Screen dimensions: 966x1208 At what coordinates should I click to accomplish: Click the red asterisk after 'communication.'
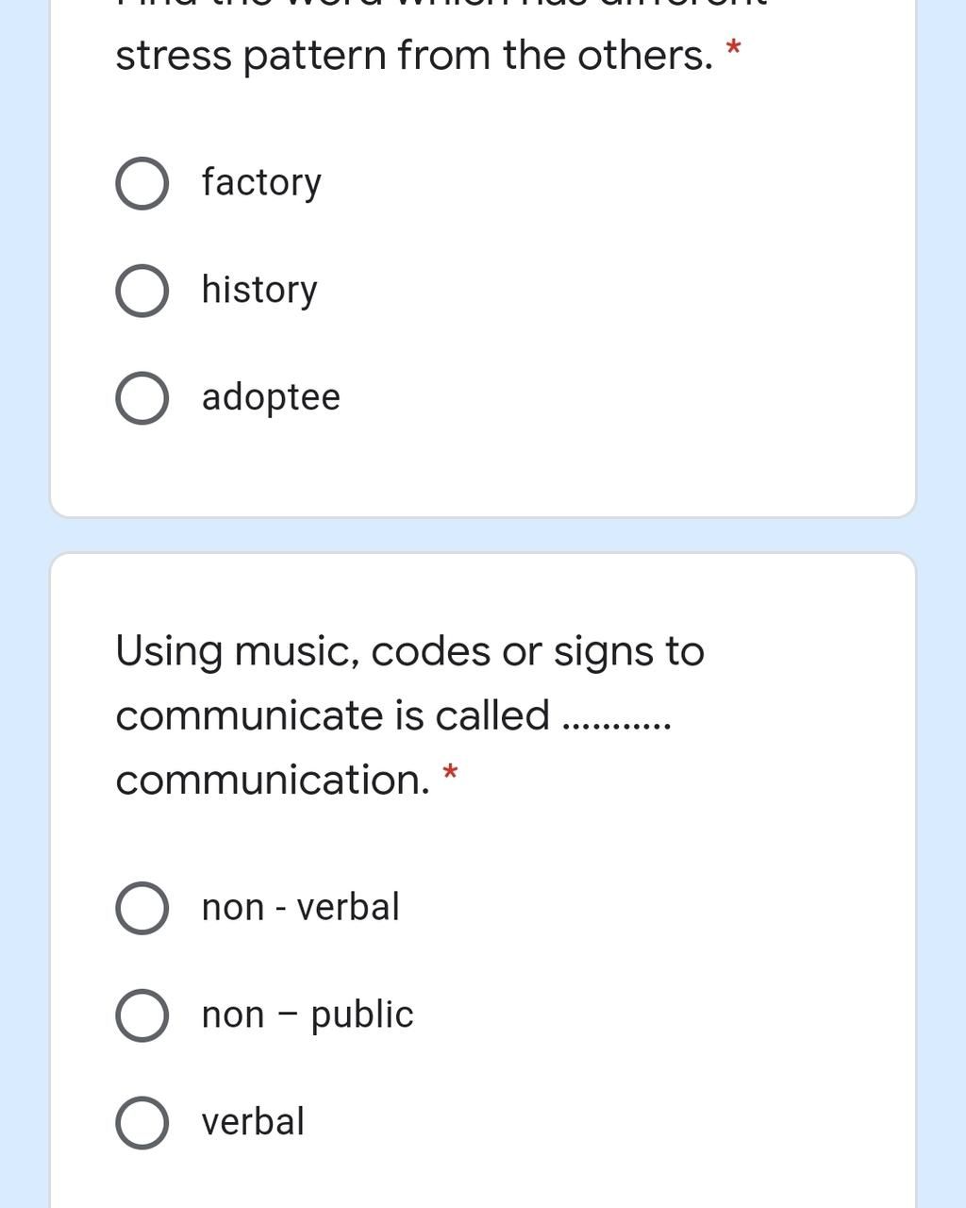coord(450,774)
